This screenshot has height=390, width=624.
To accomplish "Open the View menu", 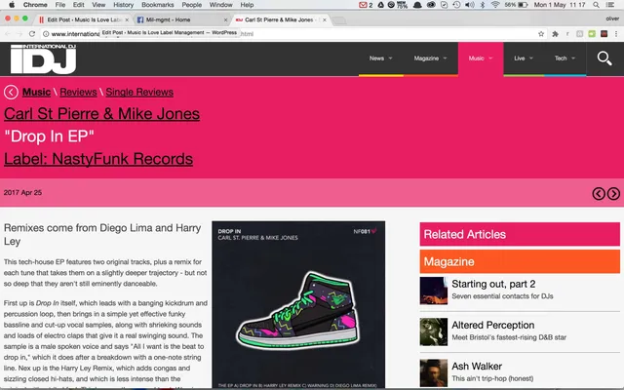I will coord(98,5).
